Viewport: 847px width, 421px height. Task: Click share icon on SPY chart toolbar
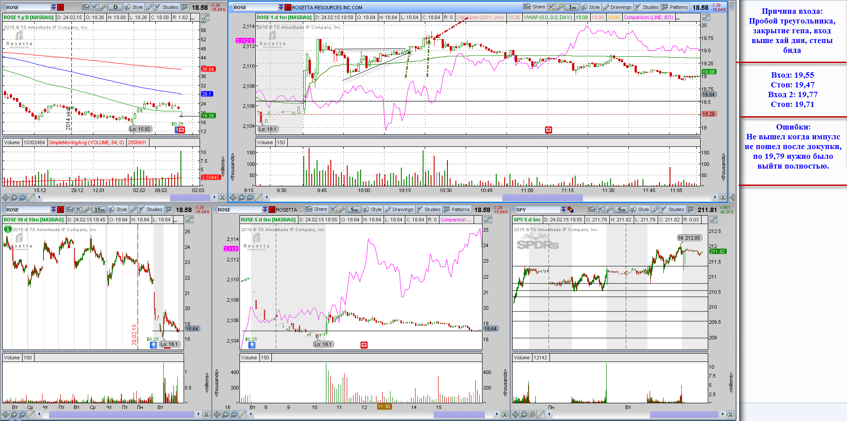[592, 209]
